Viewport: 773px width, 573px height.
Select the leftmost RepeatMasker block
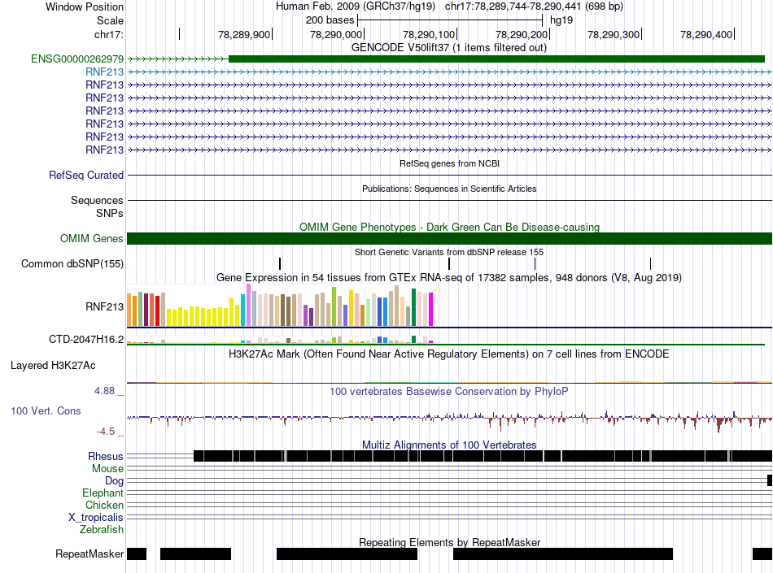tap(137, 553)
